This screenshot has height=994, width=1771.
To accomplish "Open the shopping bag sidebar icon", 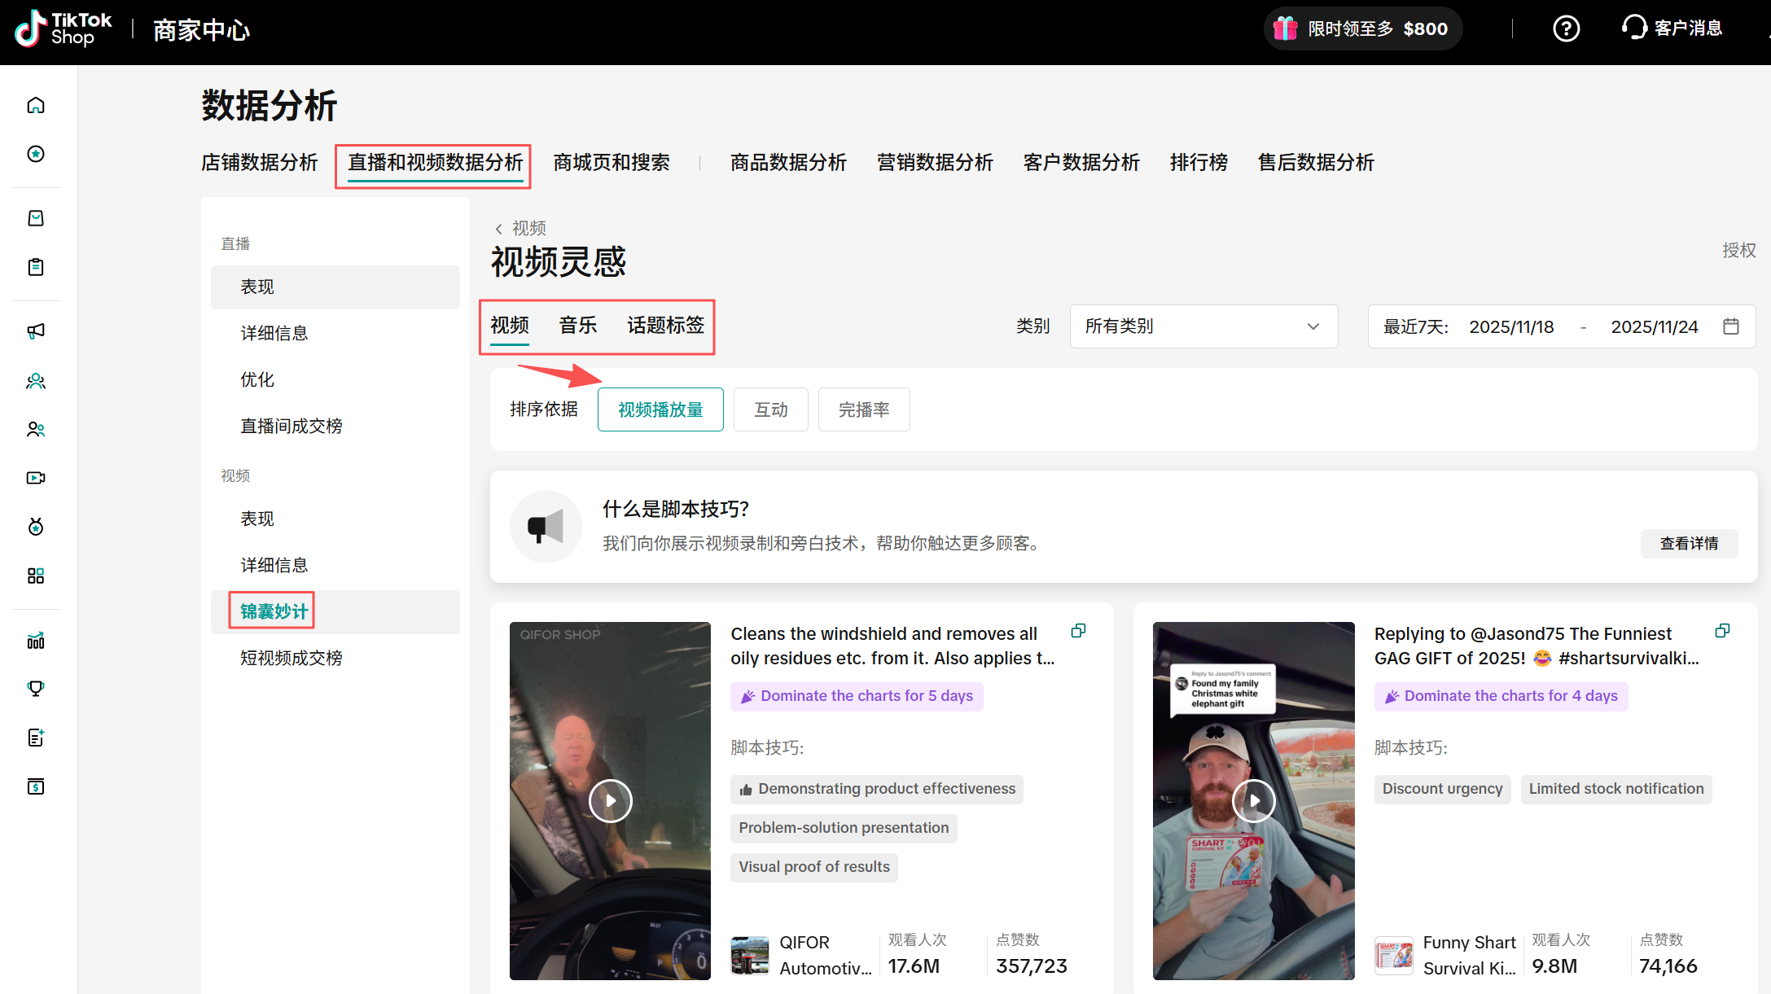I will coord(36,218).
